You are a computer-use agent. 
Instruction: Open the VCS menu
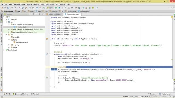pyautogui.click(x=57, y=4)
